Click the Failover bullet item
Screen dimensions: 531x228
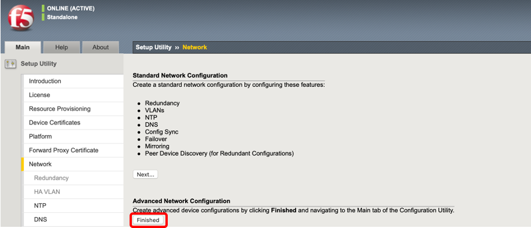156,139
